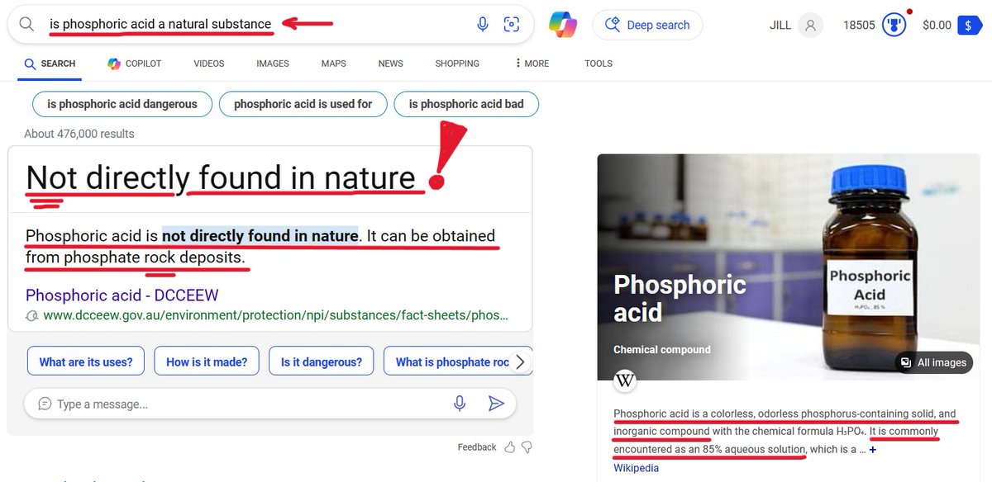
Task: Open the VIDEOS tab
Action: tap(209, 64)
